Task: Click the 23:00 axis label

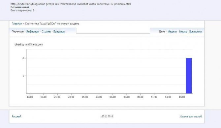Action: tap(71, 97)
